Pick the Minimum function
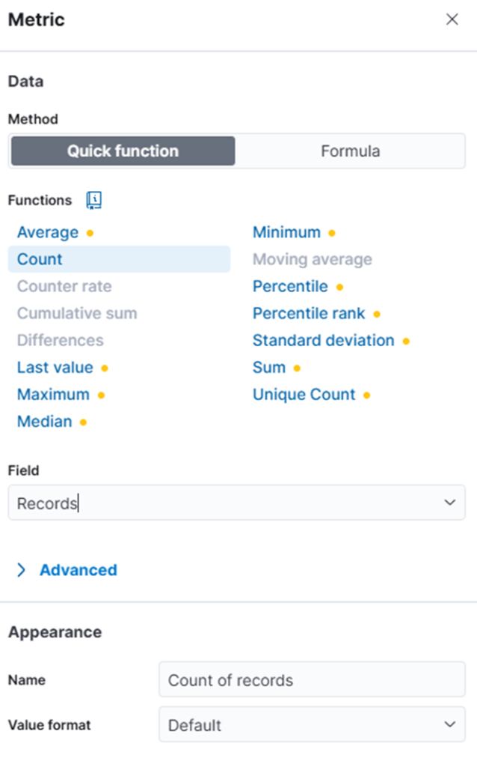The width and height of the screenshot is (477, 767). [x=286, y=232]
